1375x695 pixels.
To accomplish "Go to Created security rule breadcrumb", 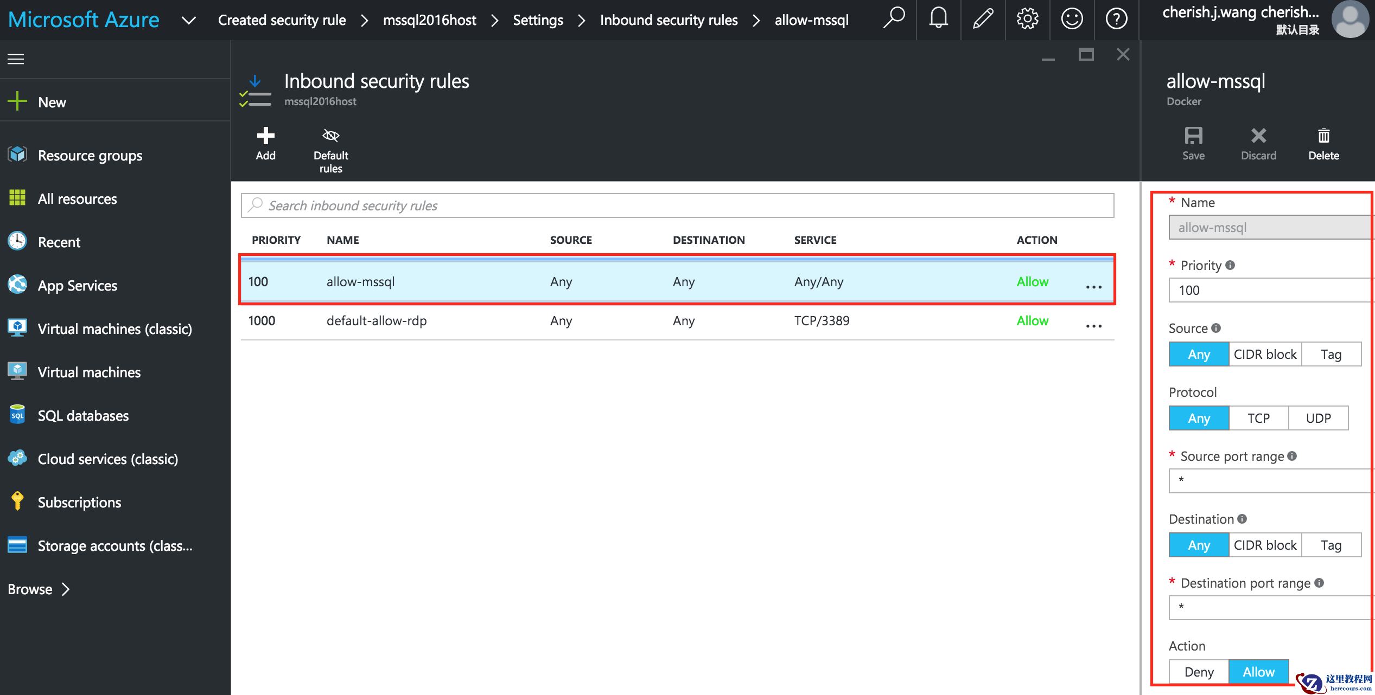I will pos(282,20).
